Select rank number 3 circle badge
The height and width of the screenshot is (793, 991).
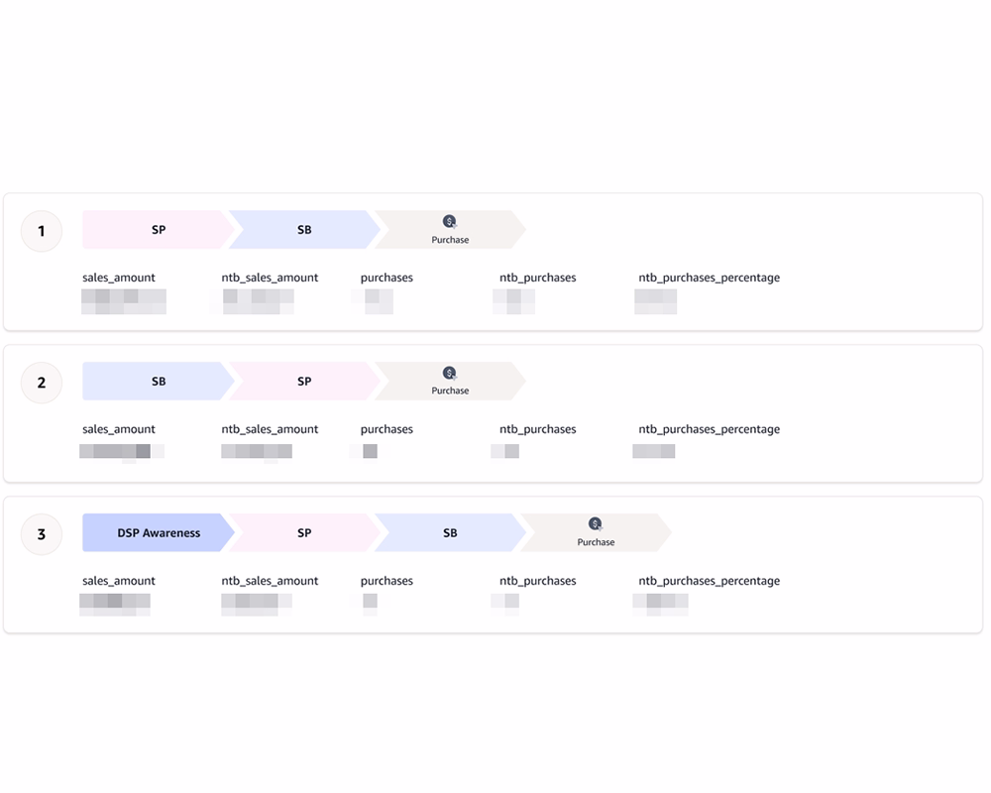[42, 534]
